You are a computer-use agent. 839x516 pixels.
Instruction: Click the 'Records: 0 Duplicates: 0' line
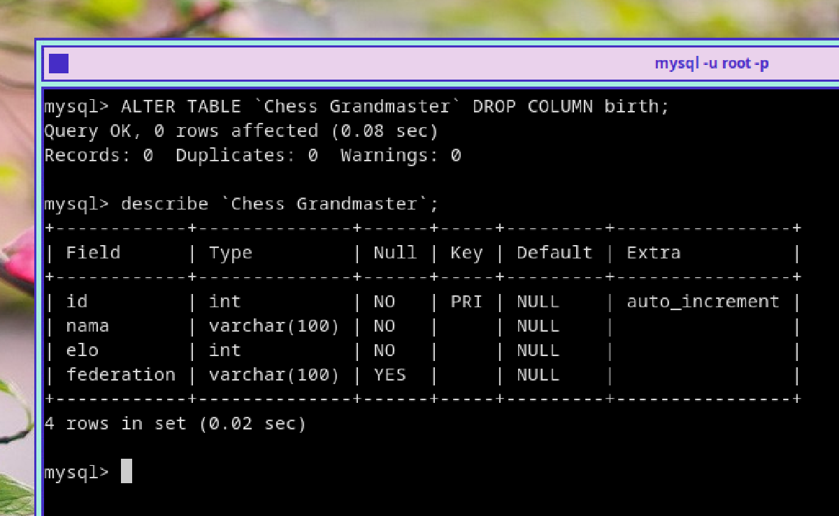pos(252,156)
